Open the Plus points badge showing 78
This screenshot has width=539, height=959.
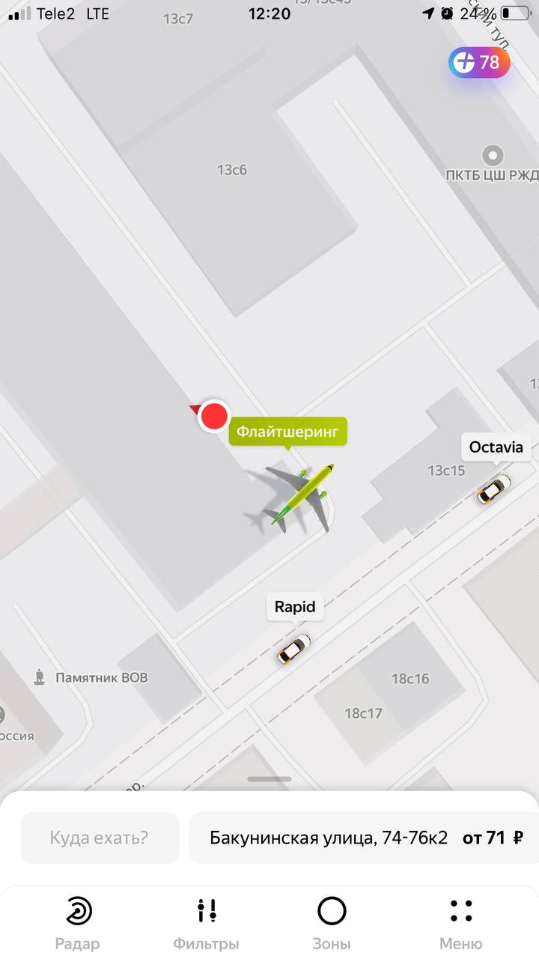(479, 62)
